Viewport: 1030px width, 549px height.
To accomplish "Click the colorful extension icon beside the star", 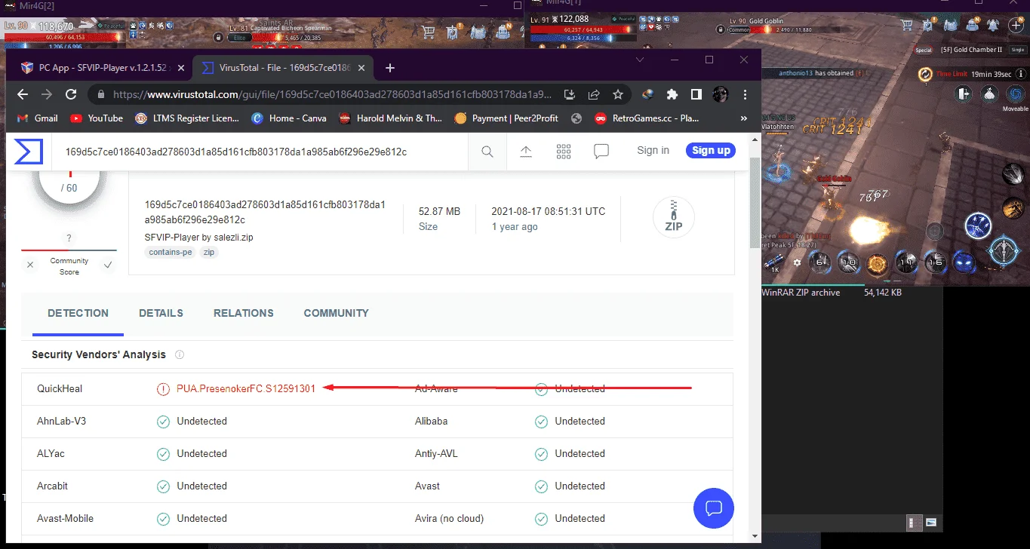I will (647, 95).
